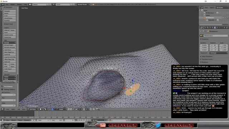Open the snap element selector icon
229x129 pixels.
tap(87, 109)
